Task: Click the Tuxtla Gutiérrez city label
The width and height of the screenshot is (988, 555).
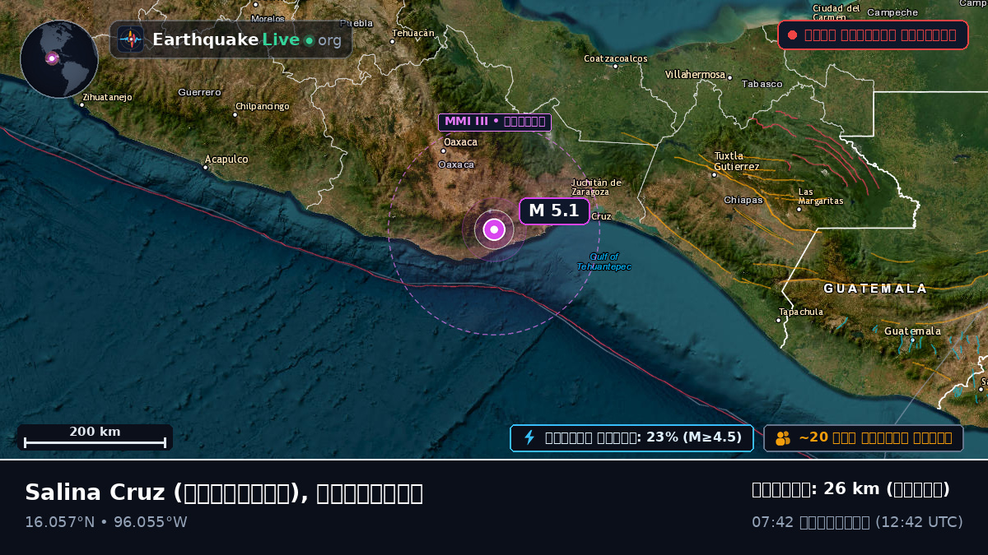Action: click(737, 161)
